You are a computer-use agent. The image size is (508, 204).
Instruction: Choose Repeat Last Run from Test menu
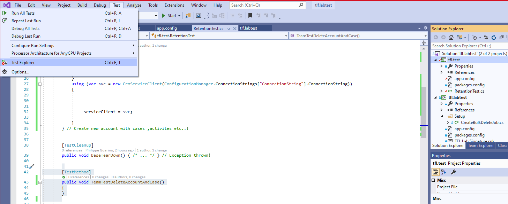(x=69, y=21)
